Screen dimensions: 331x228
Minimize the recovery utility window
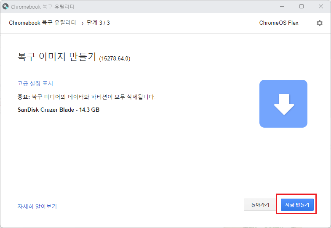click(x=282, y=7)
